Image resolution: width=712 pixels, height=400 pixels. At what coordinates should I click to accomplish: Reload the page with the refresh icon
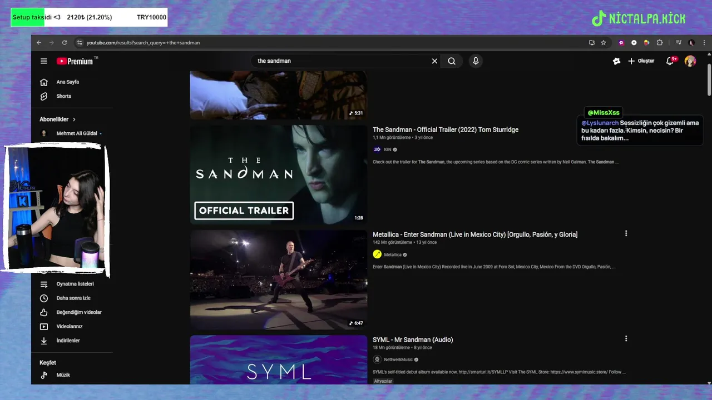pyautogui.click(x=65, y=43)
